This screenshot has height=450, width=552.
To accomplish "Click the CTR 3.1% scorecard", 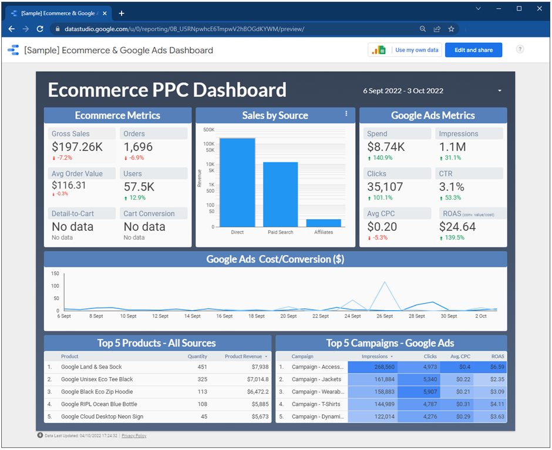I will (469, 185).
